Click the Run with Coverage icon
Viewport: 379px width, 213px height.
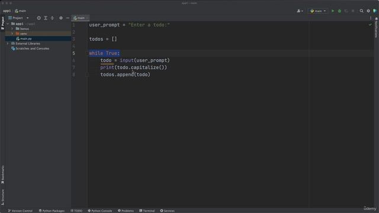click(x=346, y=11)
